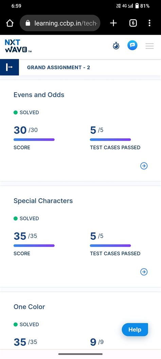Open Evens and Odds with arrow icon
This screenshot has width=161, height=359.
pos(144,166)
